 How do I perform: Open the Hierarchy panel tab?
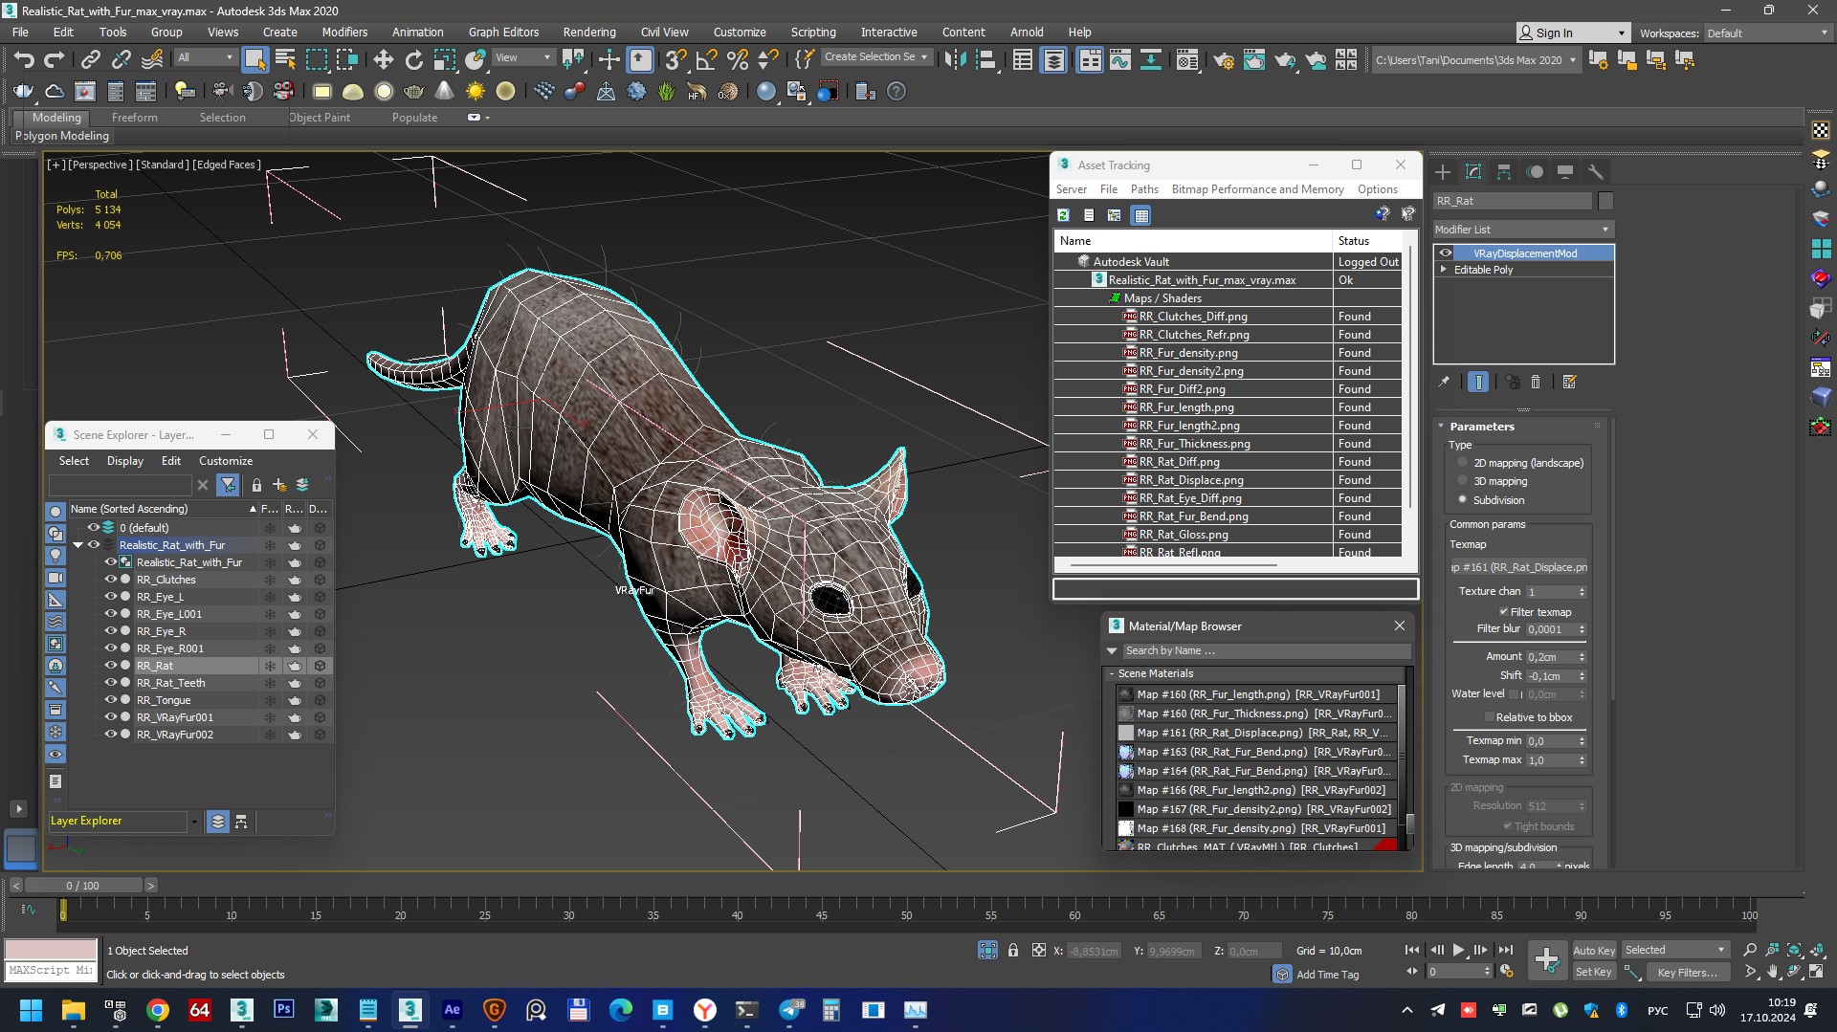click(x=1504, y=172)
